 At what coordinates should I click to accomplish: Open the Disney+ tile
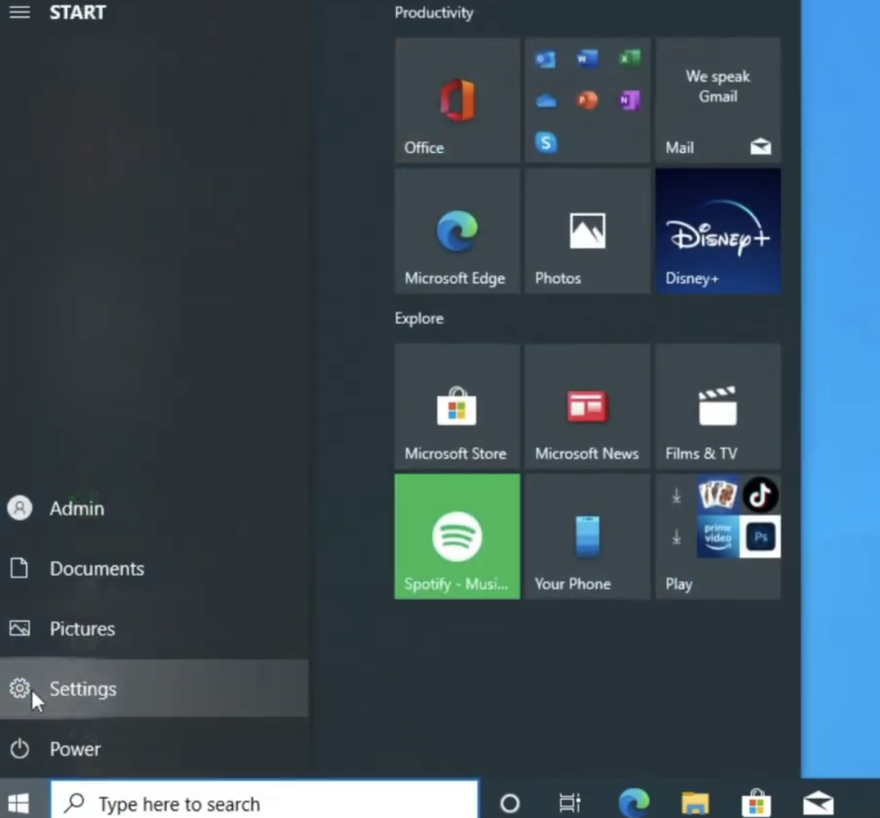click(718, 231)
